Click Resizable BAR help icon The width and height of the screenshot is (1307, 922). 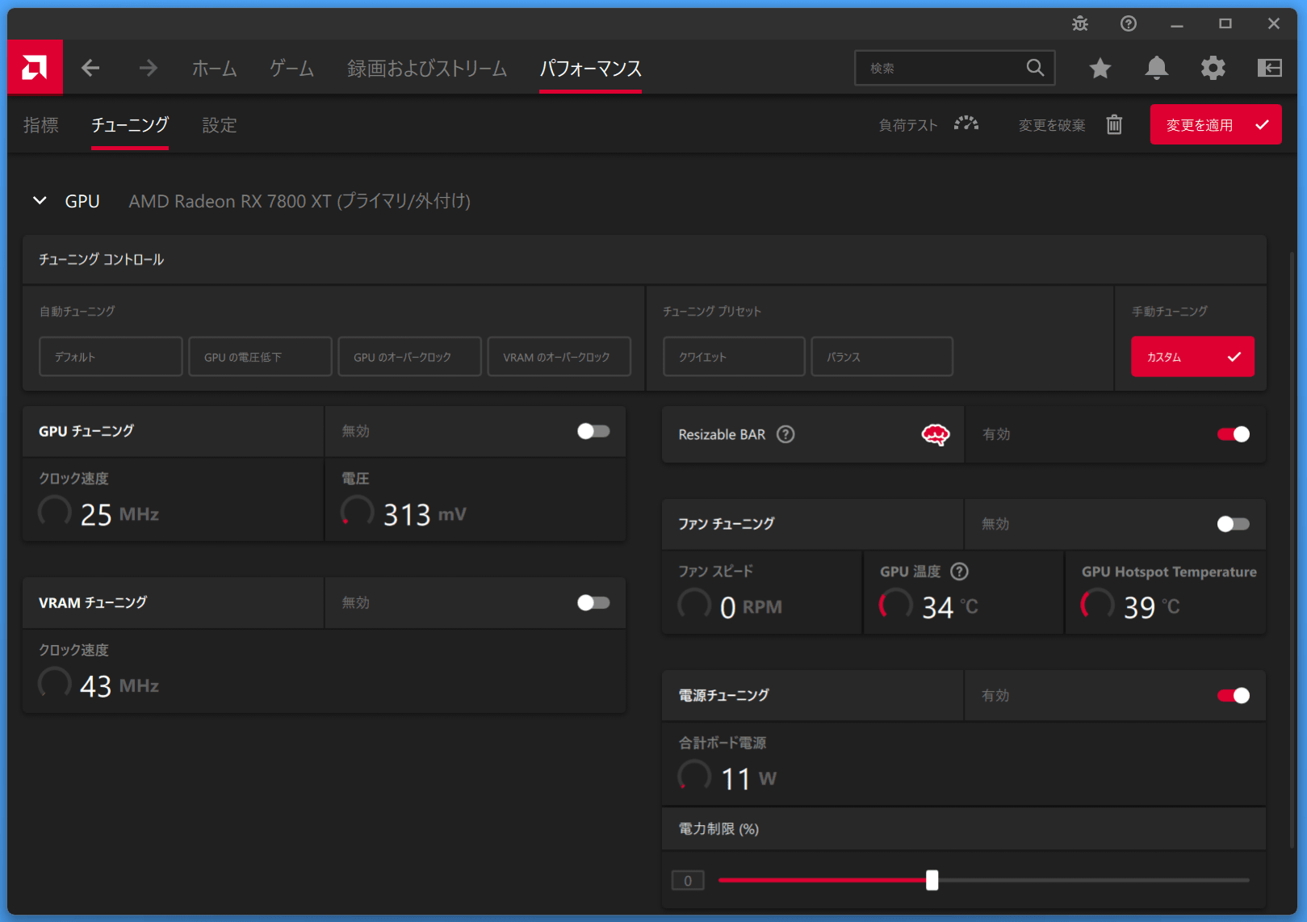point(785,434)
